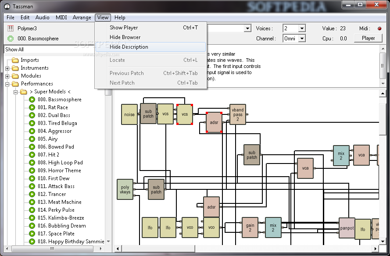Expand the Modules folder
390x256 pixels.
tap(7, 76)
